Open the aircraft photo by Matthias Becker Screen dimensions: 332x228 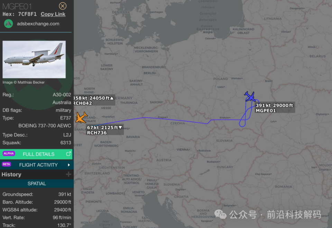pos(34,59)
